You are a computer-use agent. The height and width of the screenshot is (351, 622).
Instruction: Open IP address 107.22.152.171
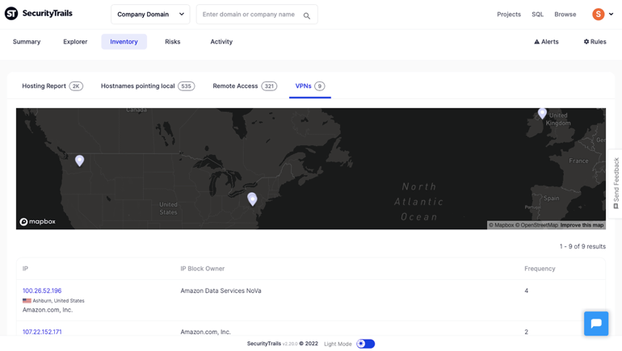(42, 332)
